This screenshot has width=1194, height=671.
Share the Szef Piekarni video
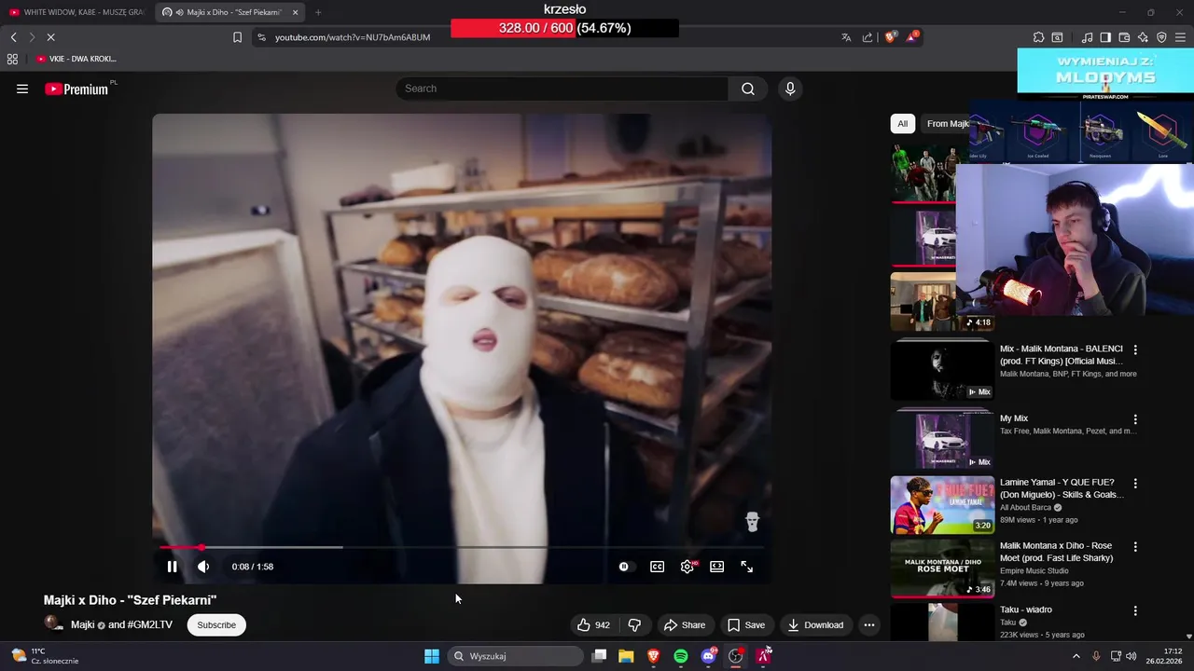[x=685, y=625]
